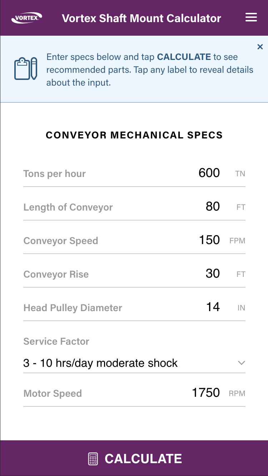Click the Motor Speed value 1750
The width and height of the screenshot is (268, 476).
(x=206, y=393)
